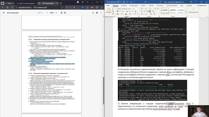Align text right in Word
Image resolution: width=209 pixels, height=117 pixels.
[147, 11]
